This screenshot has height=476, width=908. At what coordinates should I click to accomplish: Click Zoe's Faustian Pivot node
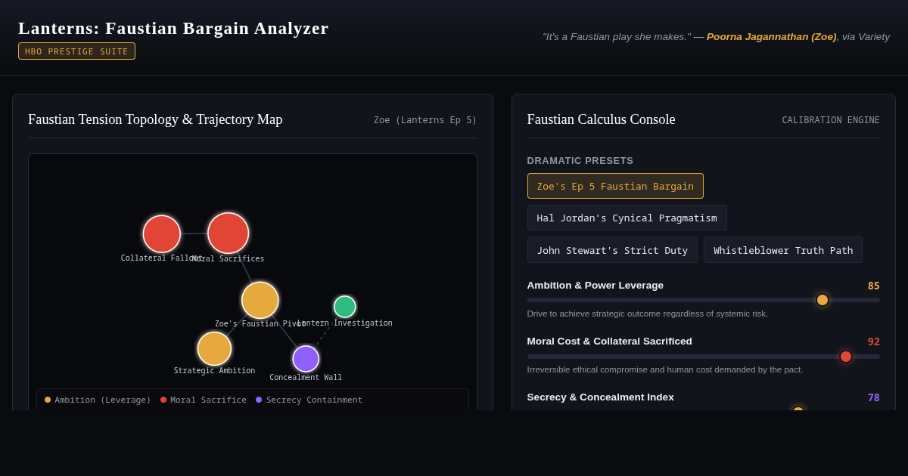(x=260, y=301)
